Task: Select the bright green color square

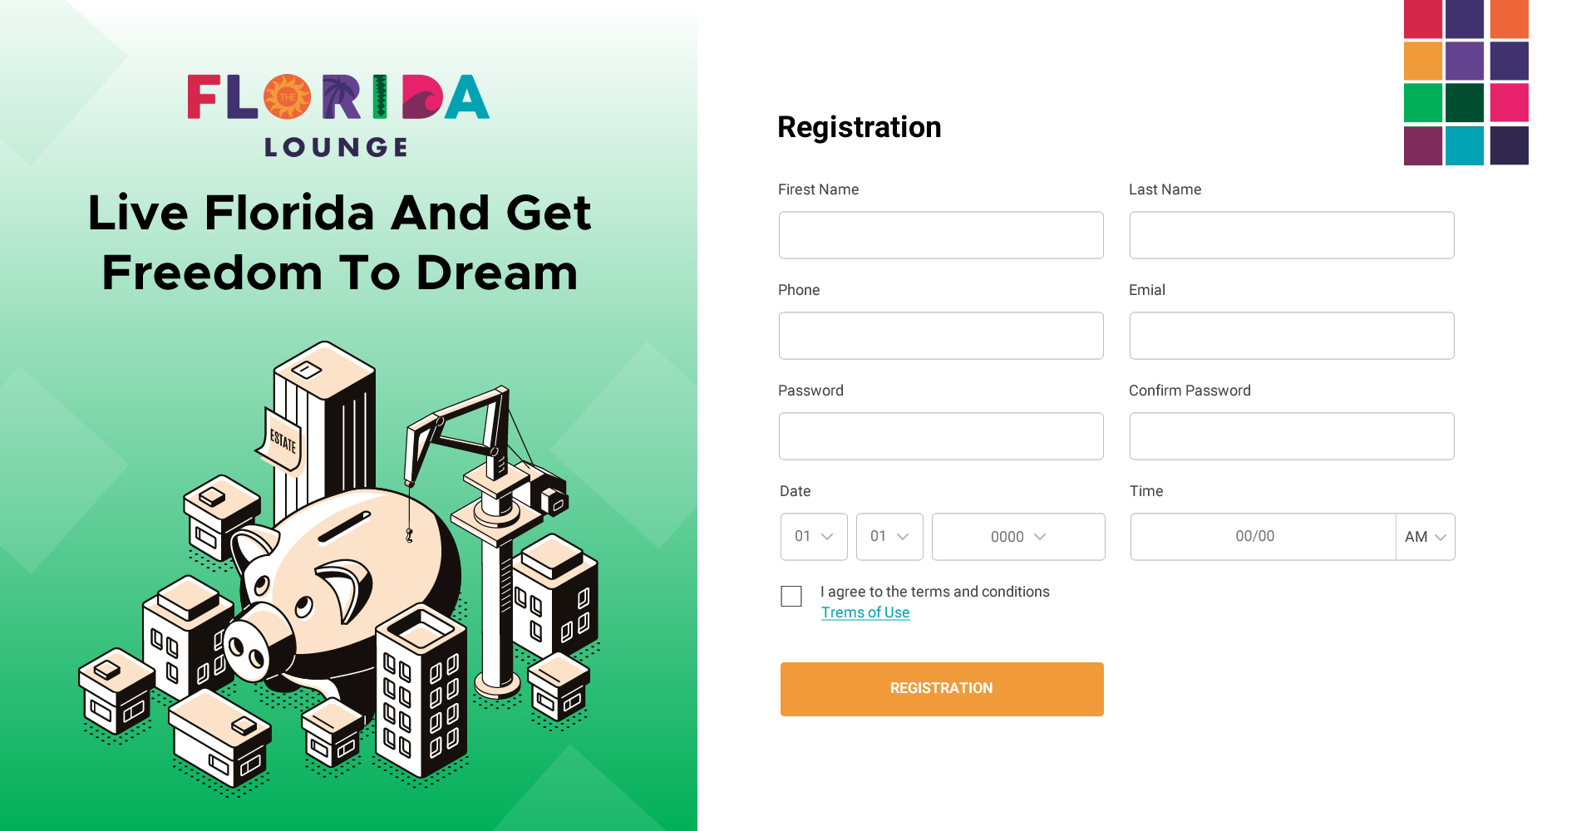Action: (x=1423, y=103)
